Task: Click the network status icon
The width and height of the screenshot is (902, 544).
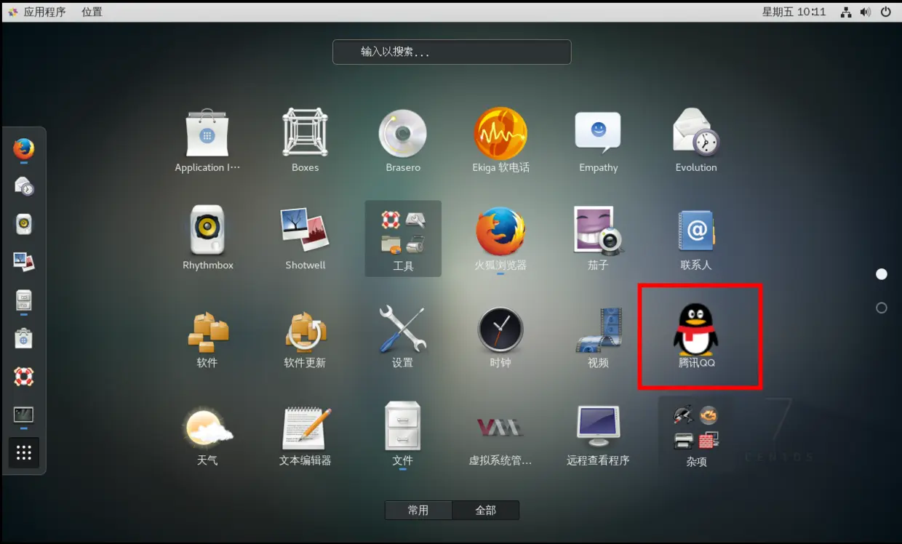Action: point(846,12)
